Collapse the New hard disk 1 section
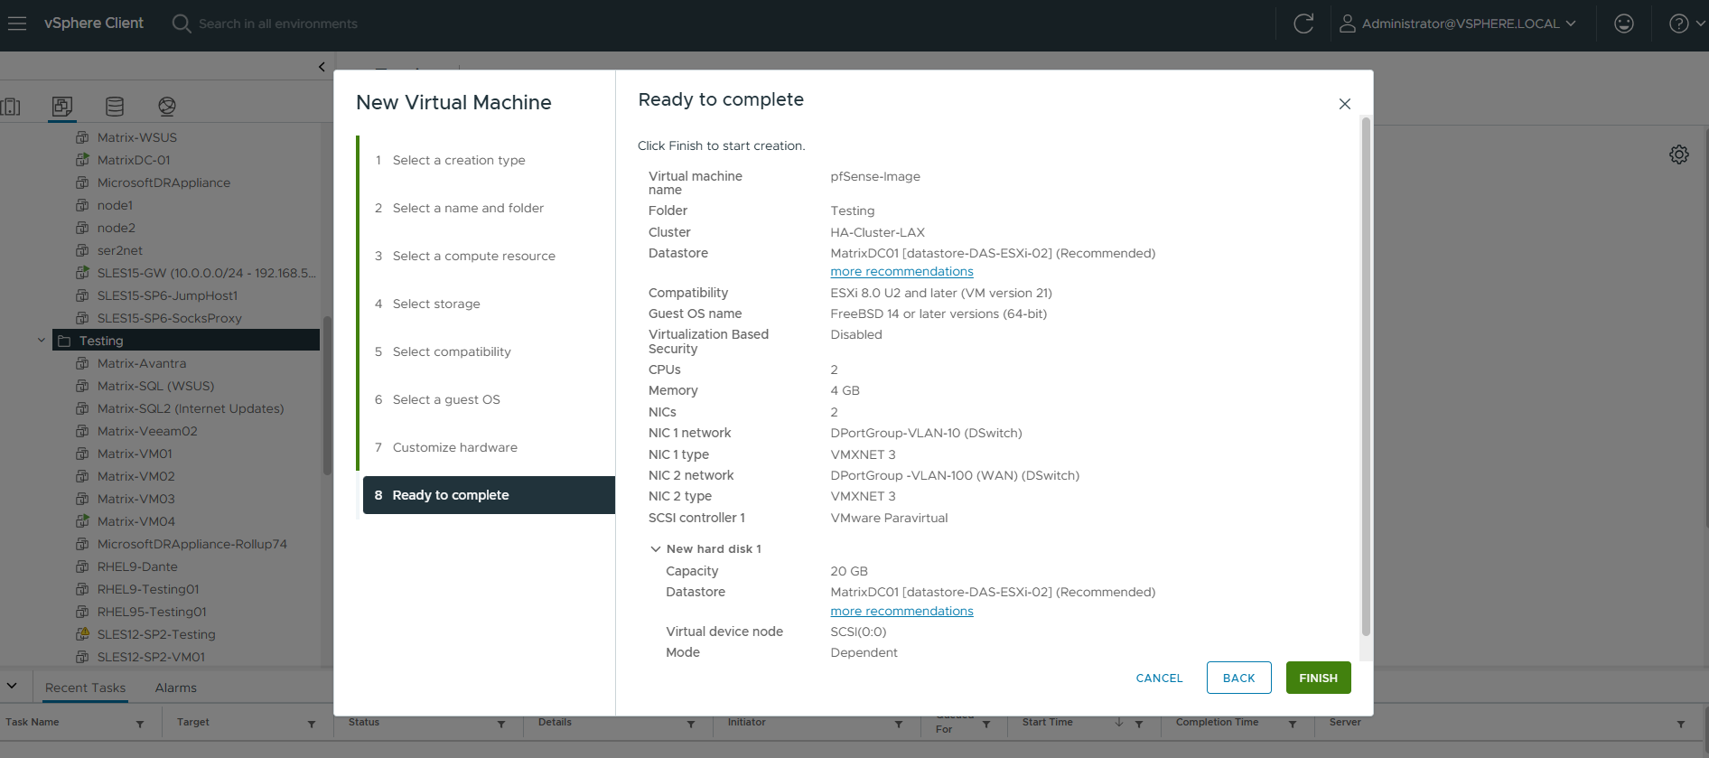The width and height of the screenshot is (1709, 758). point(656,549)
